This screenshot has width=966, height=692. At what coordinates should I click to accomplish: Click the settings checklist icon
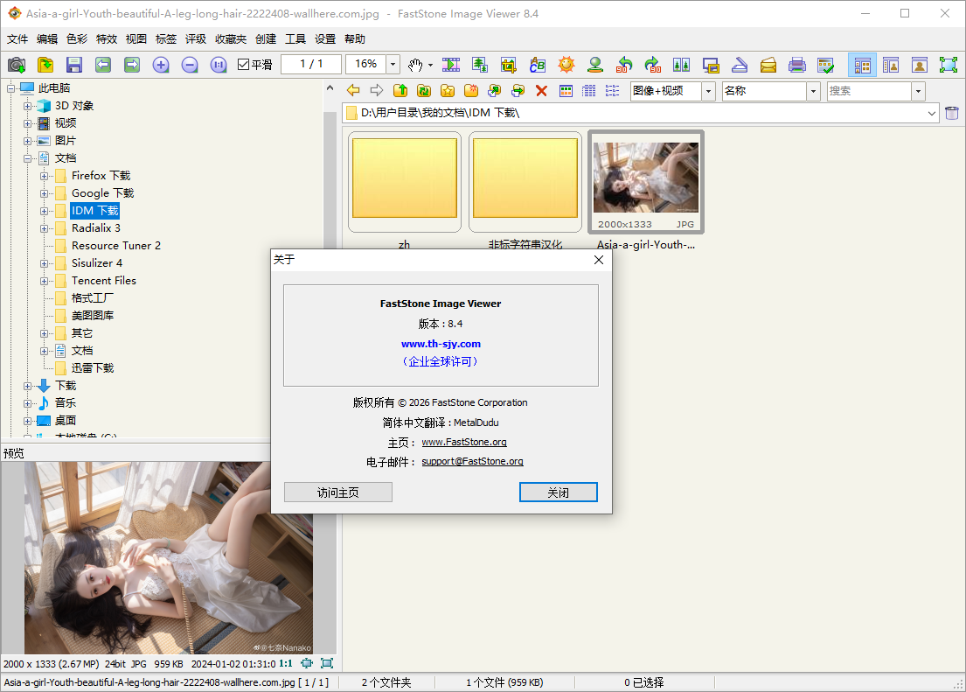825,65
